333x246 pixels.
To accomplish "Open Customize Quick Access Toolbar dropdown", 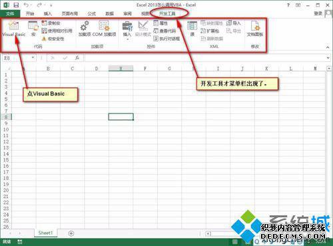I will click(51, 5).
